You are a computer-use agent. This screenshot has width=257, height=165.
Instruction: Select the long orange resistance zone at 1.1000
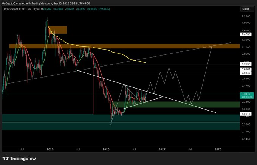(124, 46)
